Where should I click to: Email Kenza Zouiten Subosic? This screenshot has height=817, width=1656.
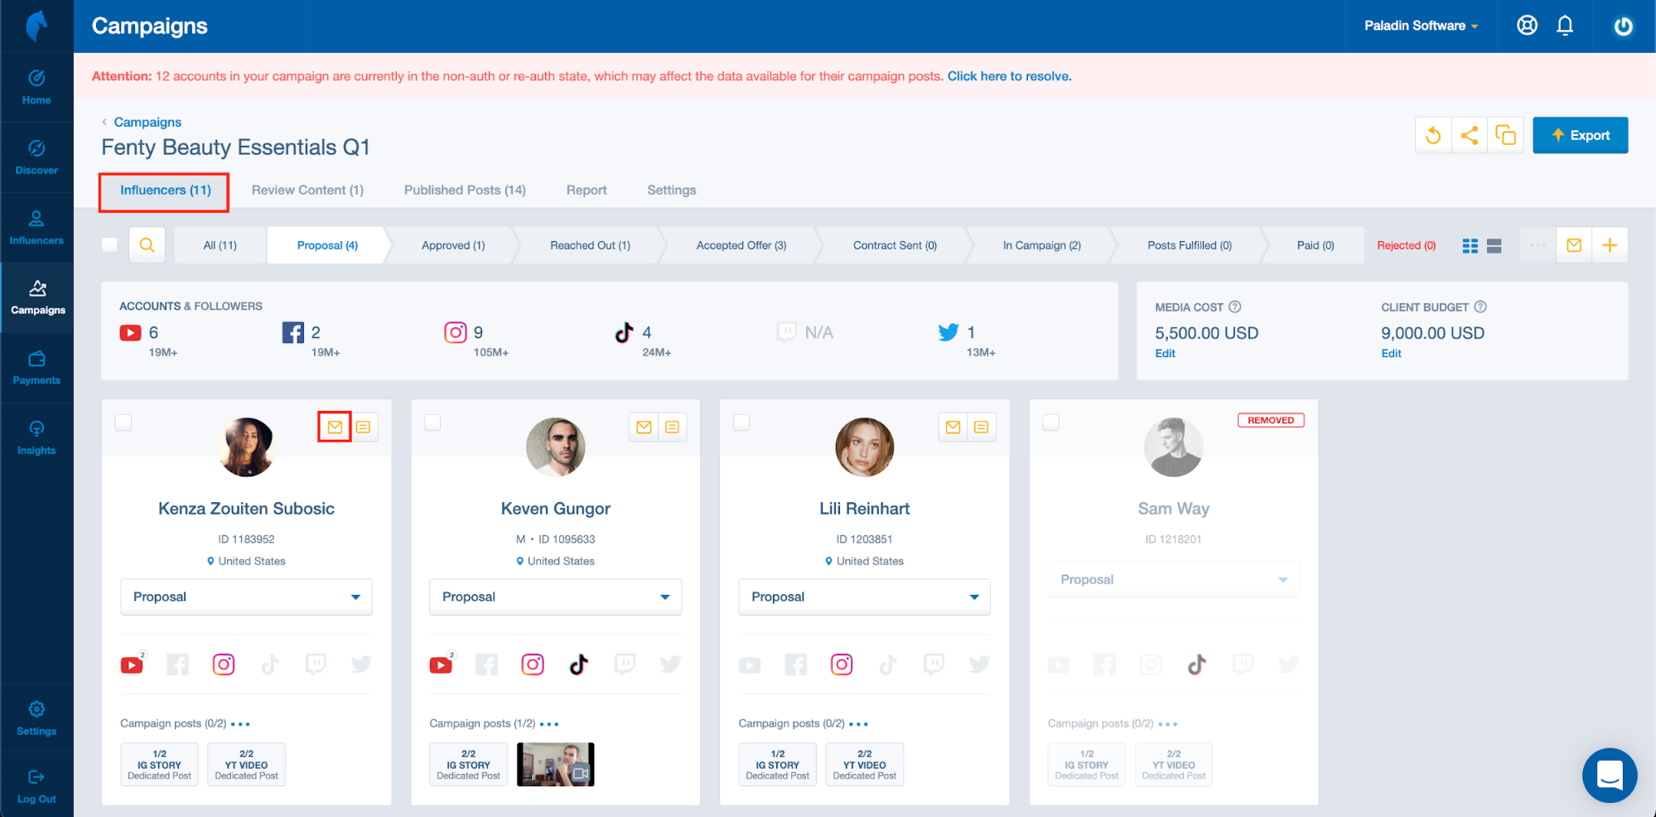coord(335,427)
